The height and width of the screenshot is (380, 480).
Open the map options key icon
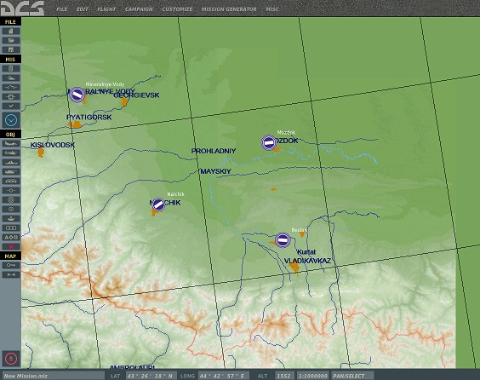(11, 265)
